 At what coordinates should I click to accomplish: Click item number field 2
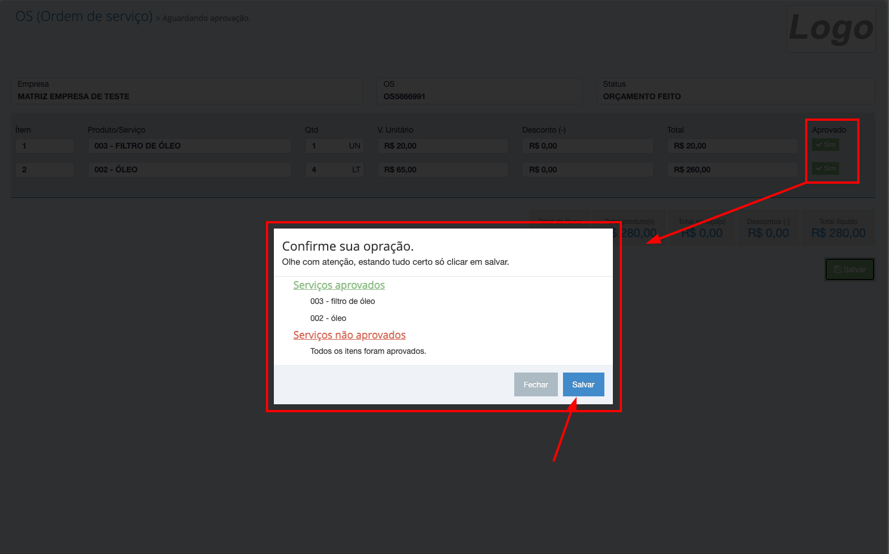(x=44, y=170)
